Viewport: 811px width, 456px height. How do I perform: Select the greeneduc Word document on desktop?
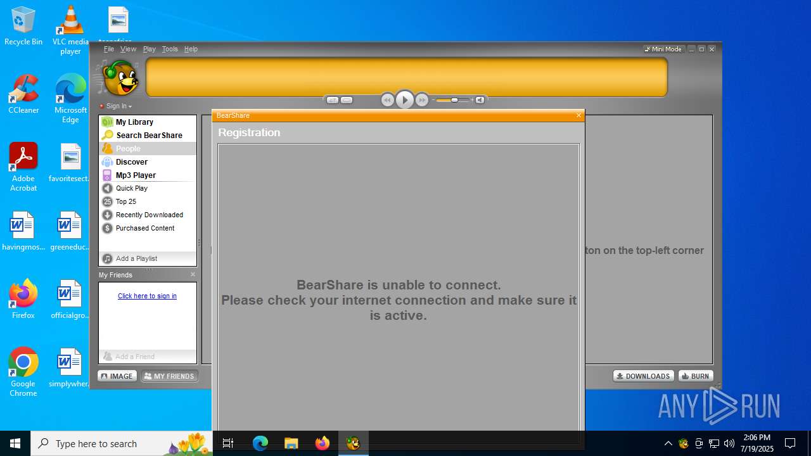[70, 231]
